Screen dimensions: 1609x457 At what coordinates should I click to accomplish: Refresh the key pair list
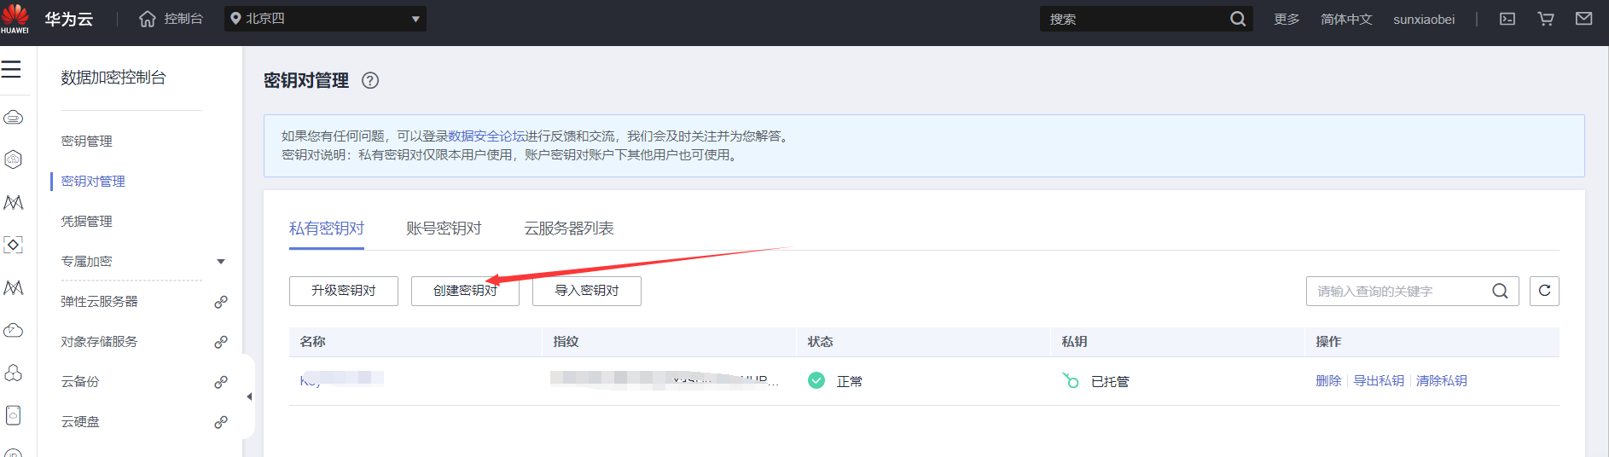point(1544,291)
